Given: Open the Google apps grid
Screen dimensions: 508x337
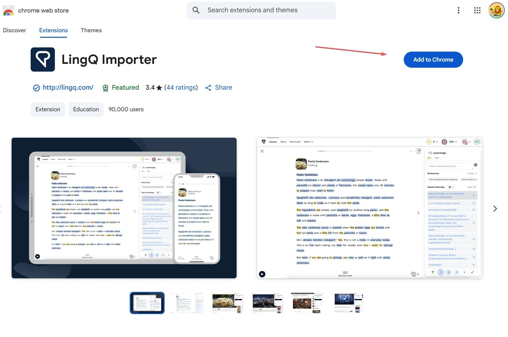Looking at the screenshot, I should point(477,10).
